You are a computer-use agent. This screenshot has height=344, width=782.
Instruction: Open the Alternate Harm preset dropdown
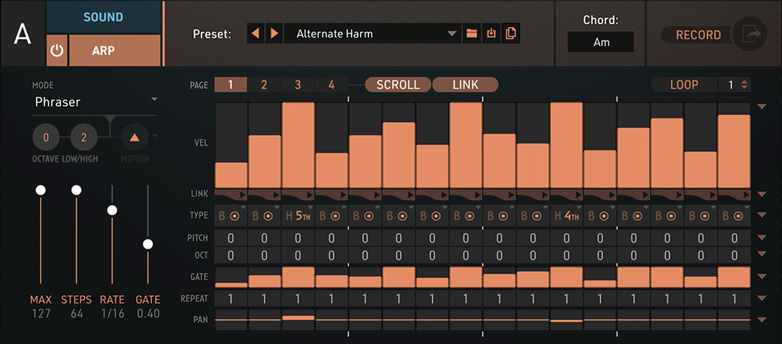pyautogui.click(x=451, y=33)
